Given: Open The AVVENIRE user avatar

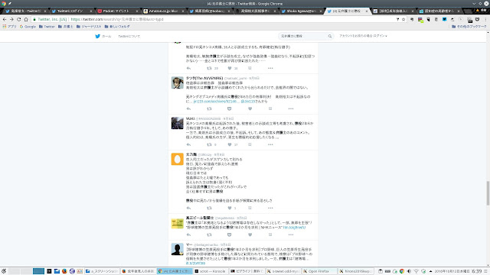Looking at the screenshot, I should (x=177, y=82).
